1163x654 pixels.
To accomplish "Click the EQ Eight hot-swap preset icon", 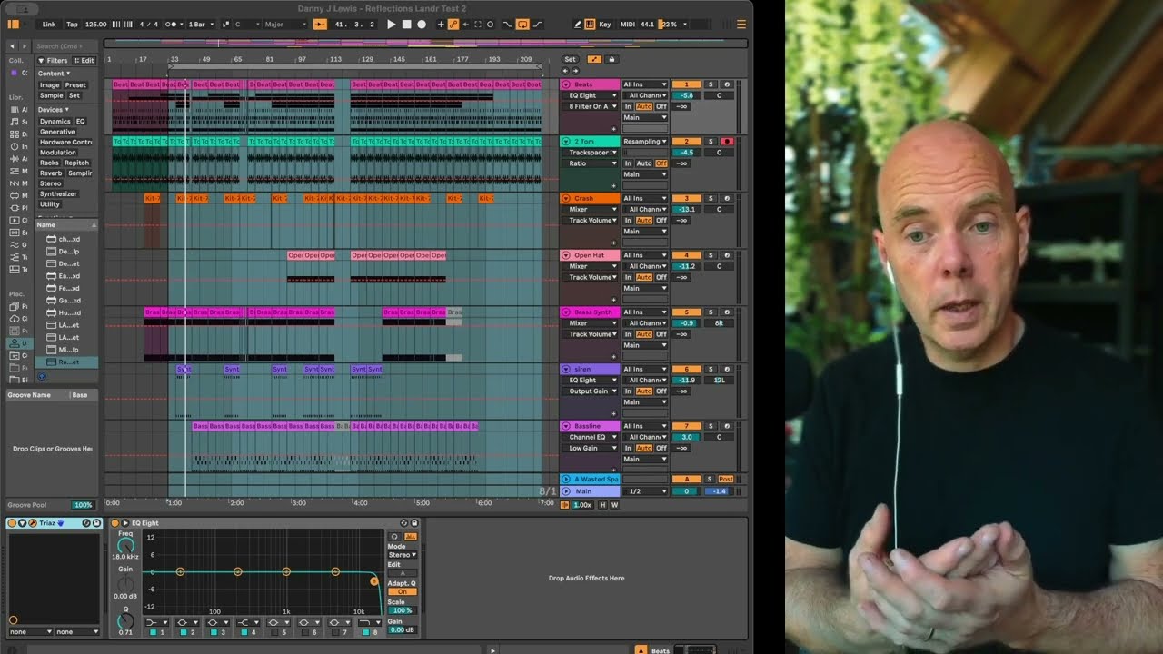I will pyautogui.click(x=404, y=523).
